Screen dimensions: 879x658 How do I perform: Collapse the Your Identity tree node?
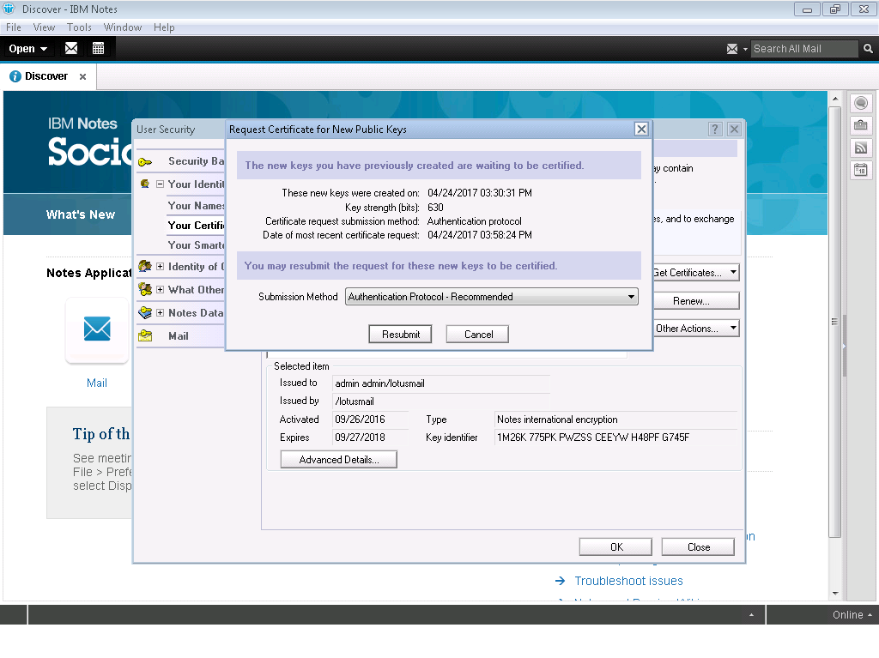tap(160, 184)
